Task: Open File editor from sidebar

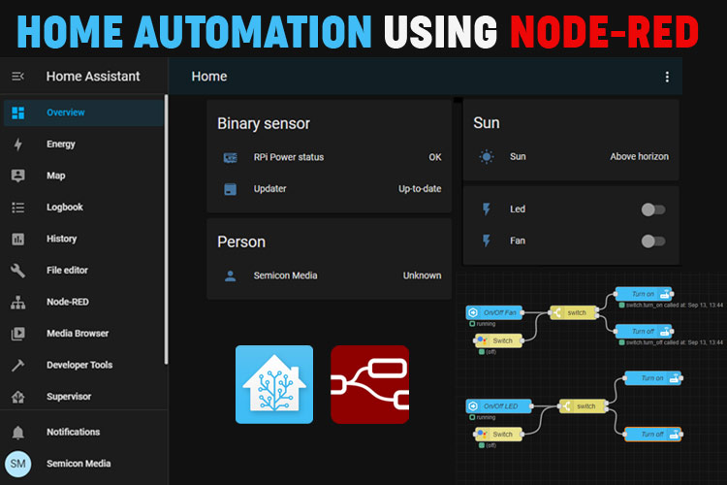Action: [x=83, y=270]
